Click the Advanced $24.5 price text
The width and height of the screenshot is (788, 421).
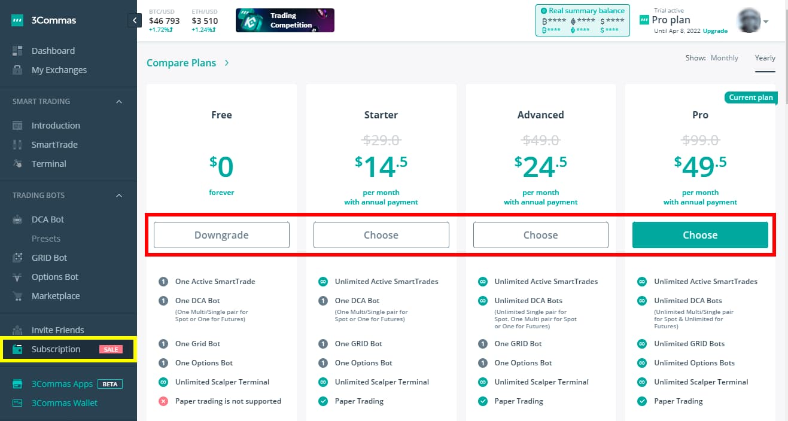pos(541,167)
